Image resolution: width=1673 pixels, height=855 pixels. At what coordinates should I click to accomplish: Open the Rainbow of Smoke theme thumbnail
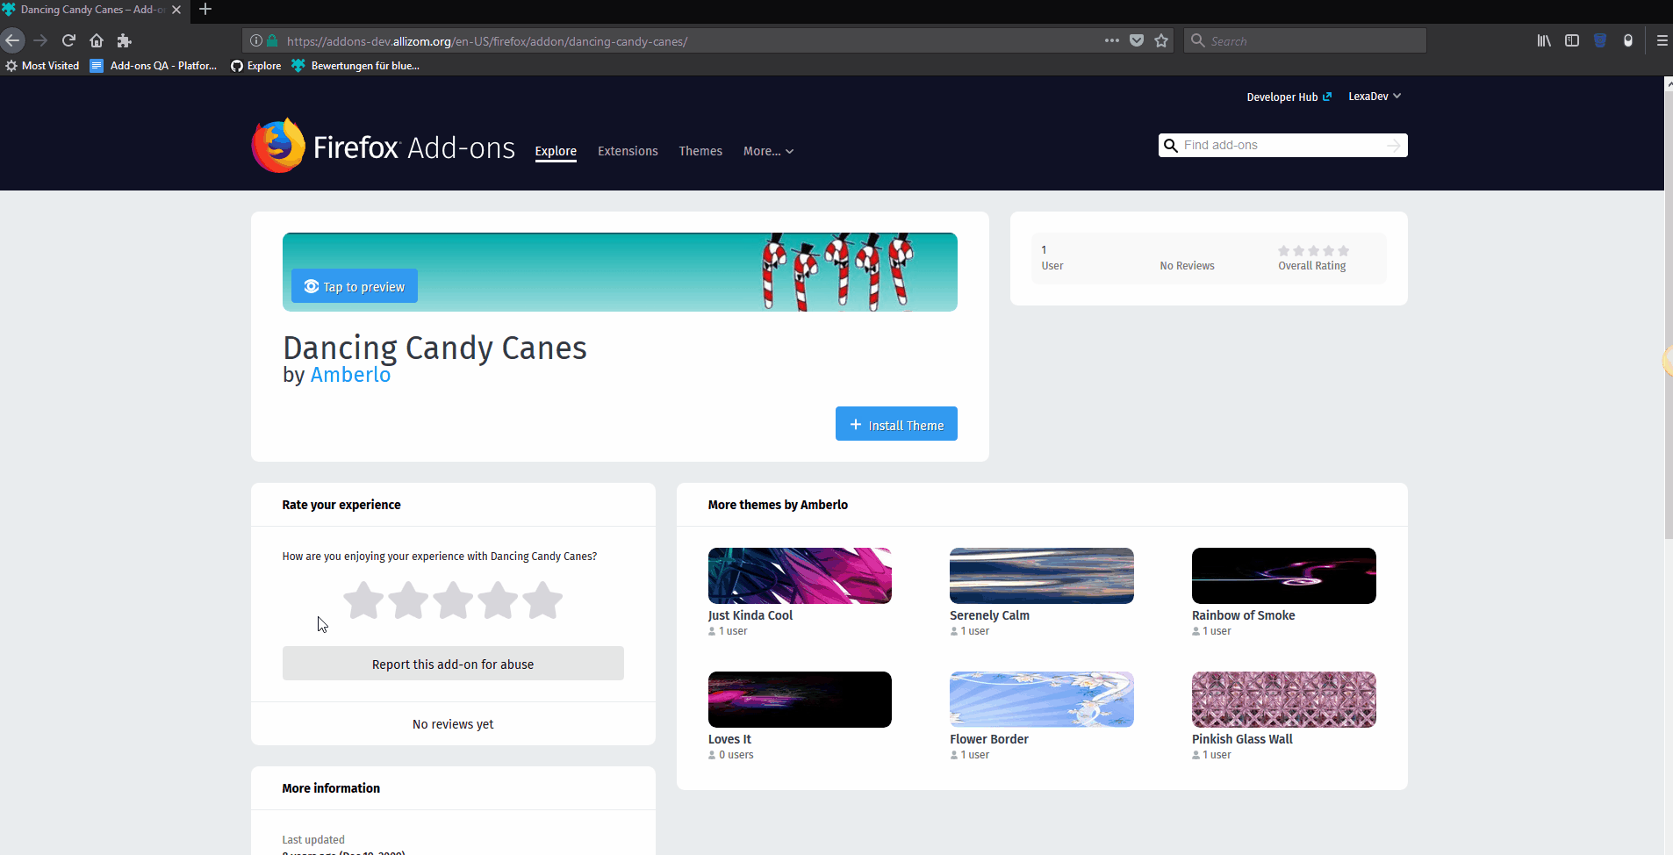pyautogui.click(x=1284, y=576)
